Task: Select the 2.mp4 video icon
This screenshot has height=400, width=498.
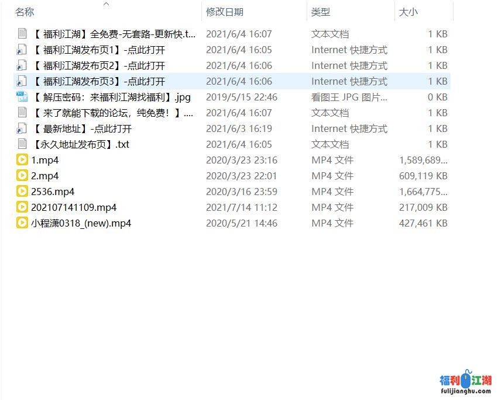Action: (x=22, y=176)
